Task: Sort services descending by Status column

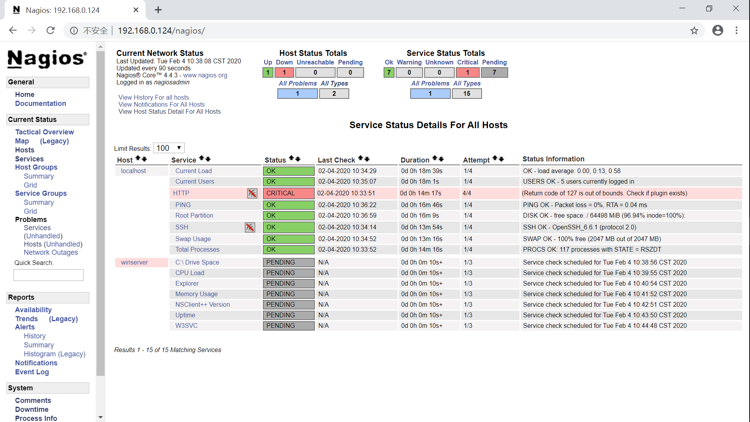Action: (298, 159)
